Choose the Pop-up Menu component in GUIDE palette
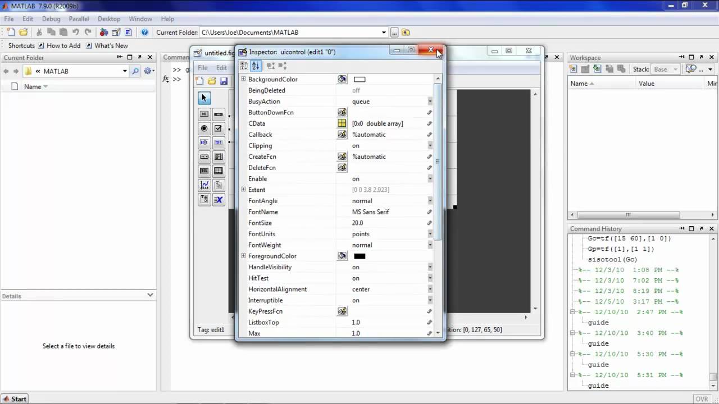719x404 pixels. point(204,157)
